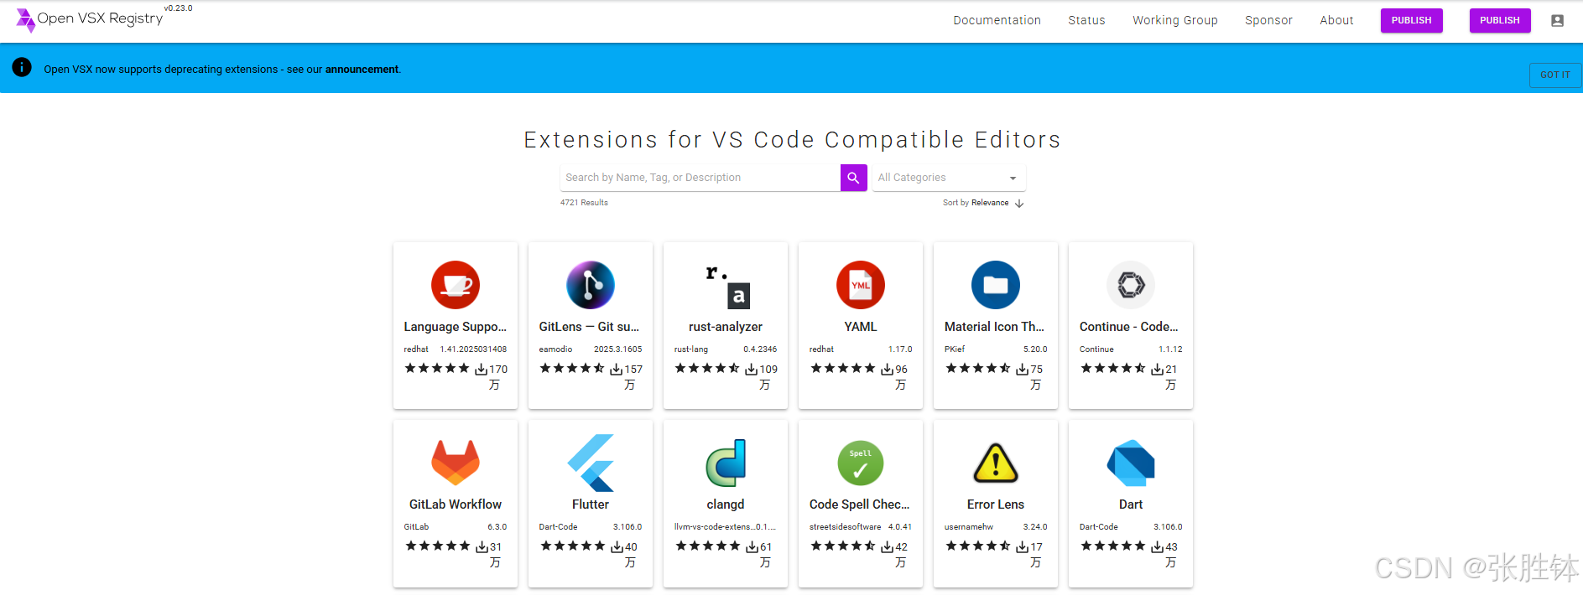Click version 1.17.0 on YAML card
Screen dimensions: 1583x595
(900, 349)
